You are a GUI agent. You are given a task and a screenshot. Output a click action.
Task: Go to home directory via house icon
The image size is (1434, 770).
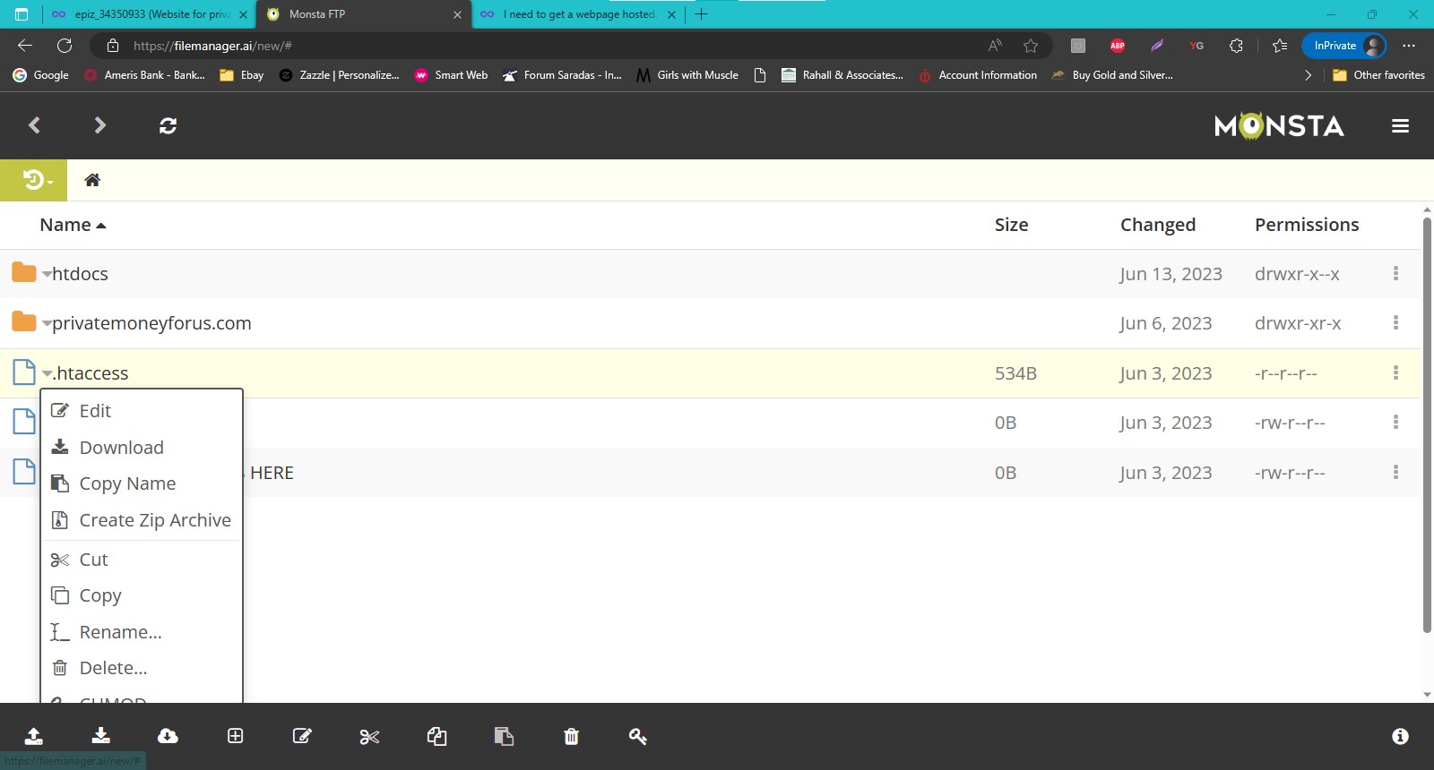click(91, 180)
